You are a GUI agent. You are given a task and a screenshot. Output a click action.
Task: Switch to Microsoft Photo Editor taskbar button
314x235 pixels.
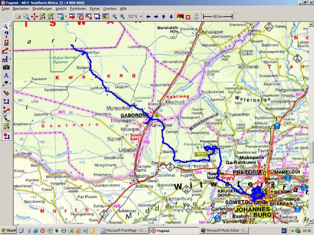pyautogui.click(x=224, y=230)
